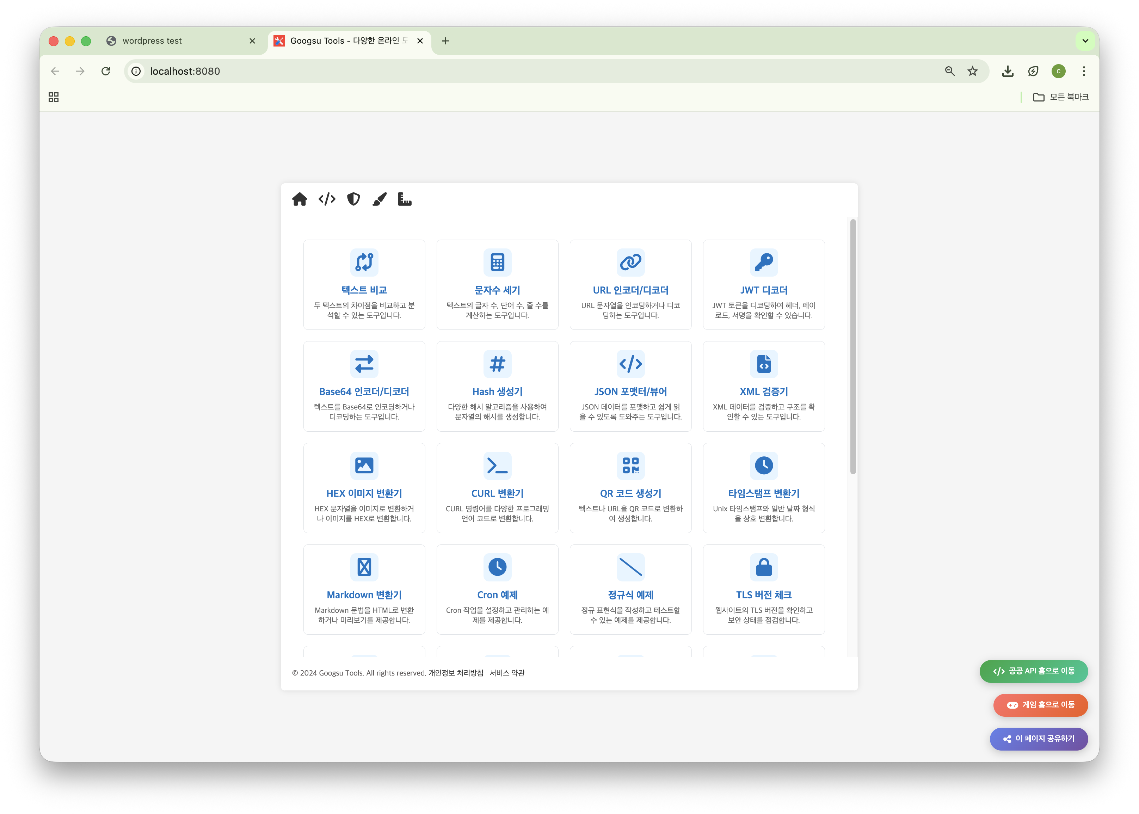
Task: Click the 타임스탬프 변환기 clock icon
Action: (764, 465)
